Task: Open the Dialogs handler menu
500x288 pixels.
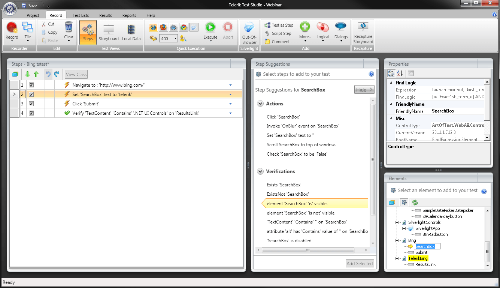Action: (341, 31)
